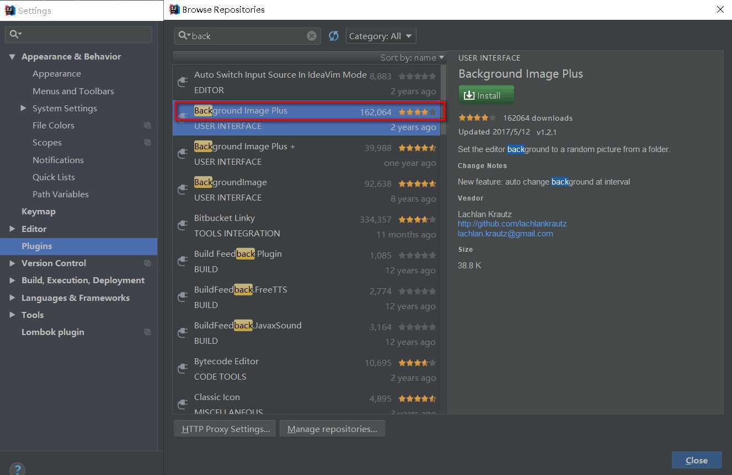Expand Build, Execution, Deployment arrow
732x475 pixels.
[x=12, y=280]
